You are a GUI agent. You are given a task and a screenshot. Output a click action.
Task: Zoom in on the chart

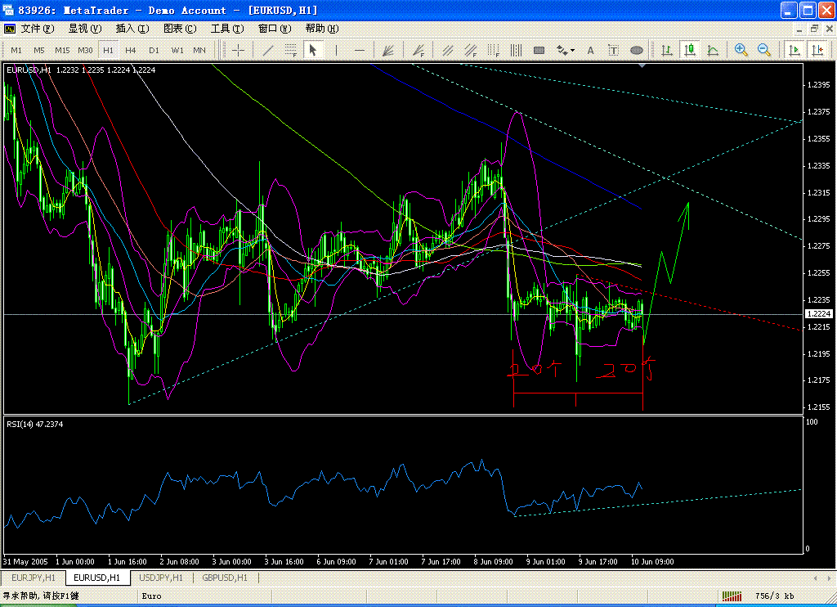point(741,50)
